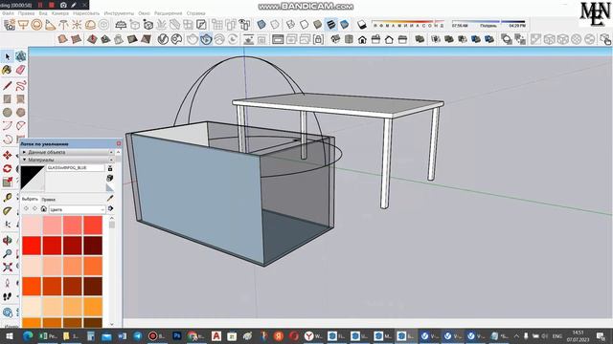Activate the red Move tool
Screen dimensions: 613x344
[7, 155]
